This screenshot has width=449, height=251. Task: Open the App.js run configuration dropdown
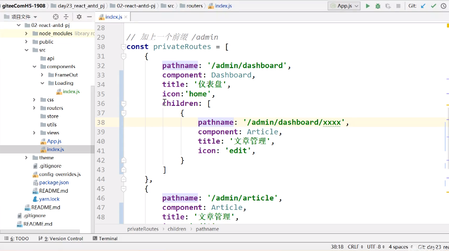coord(344,6)
